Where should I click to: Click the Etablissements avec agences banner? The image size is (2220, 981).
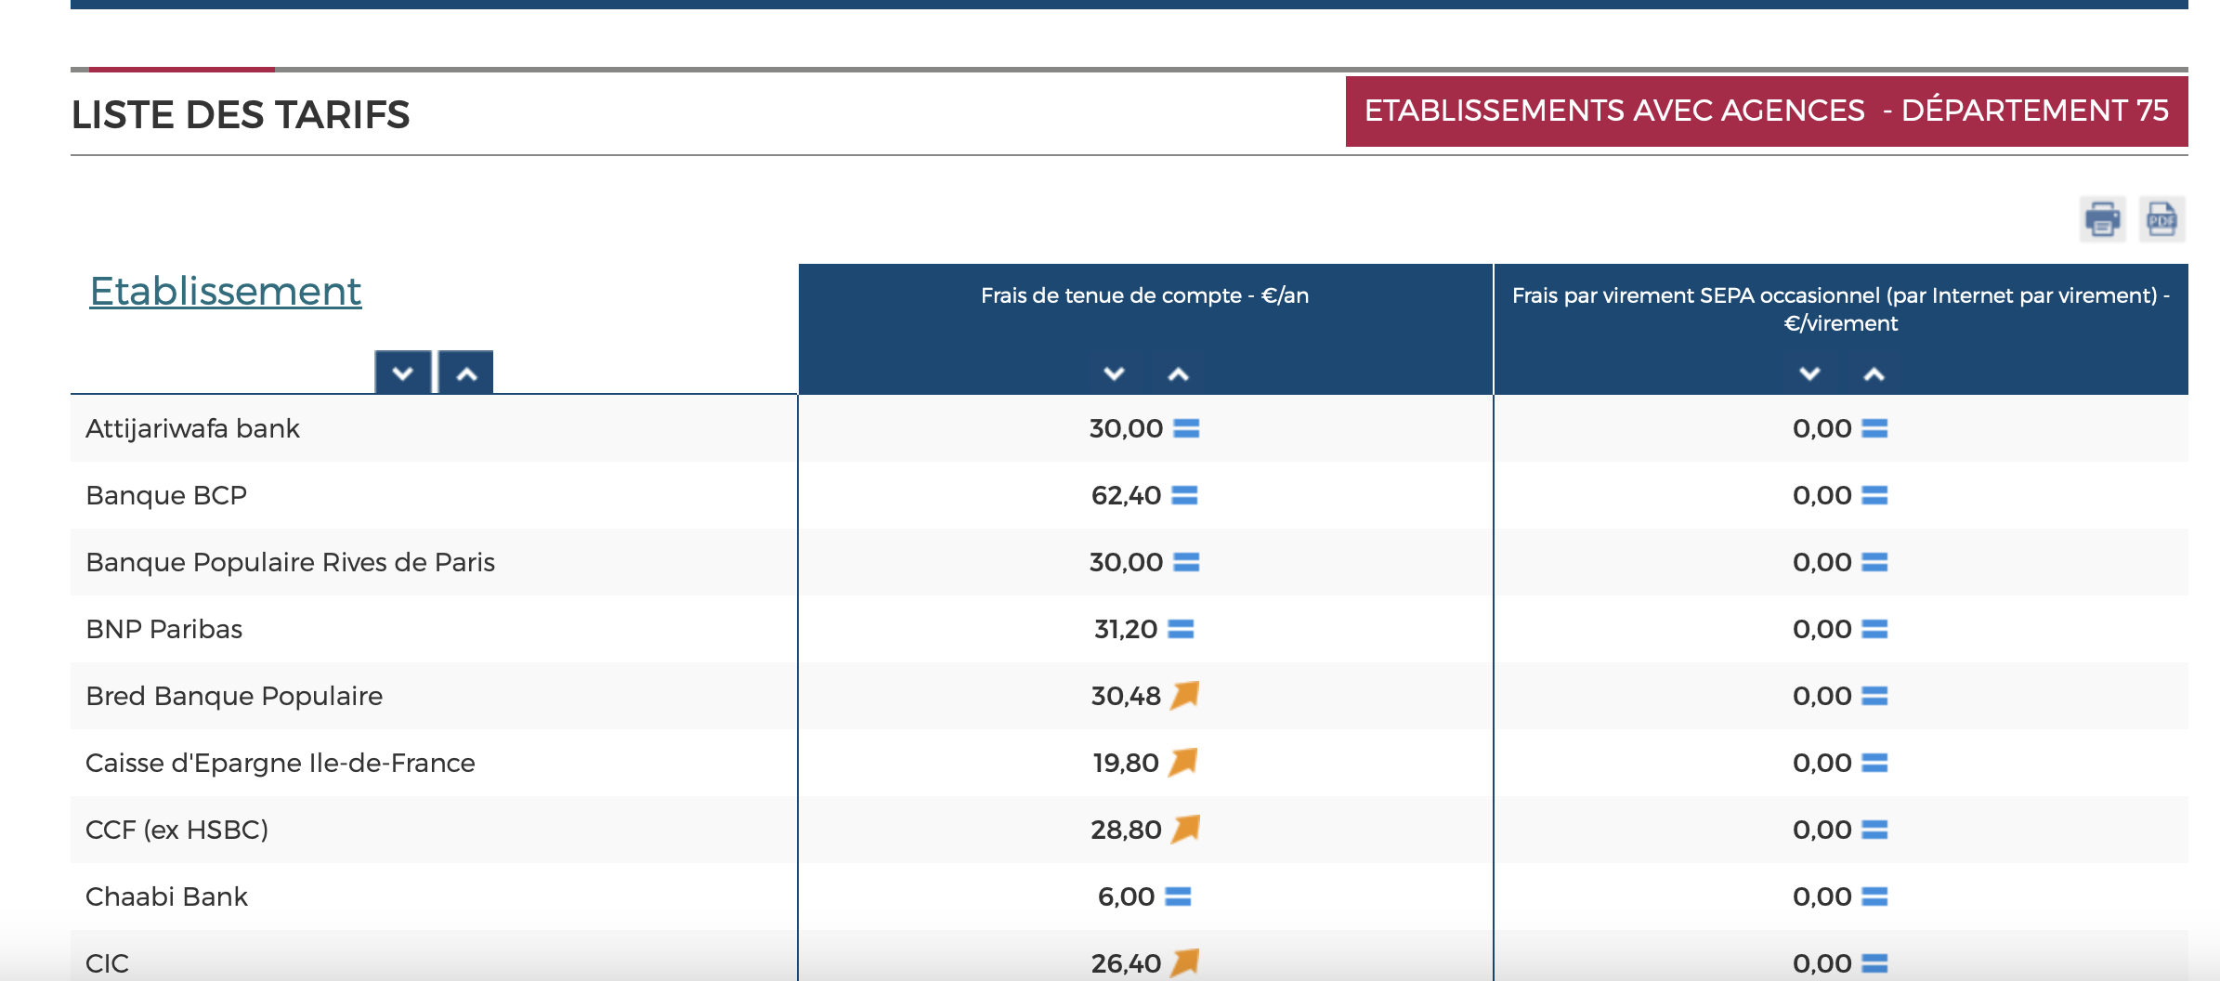(x=1766, y=111)
